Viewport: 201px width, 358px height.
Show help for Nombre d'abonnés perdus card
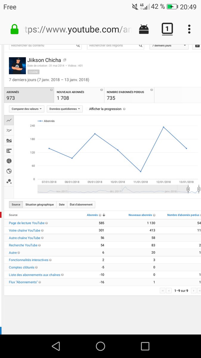point(152,90)
